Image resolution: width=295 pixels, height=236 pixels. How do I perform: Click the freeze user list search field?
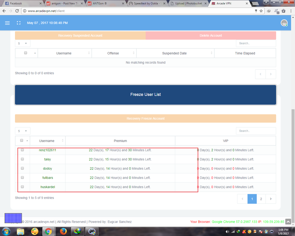coord(256,131)
